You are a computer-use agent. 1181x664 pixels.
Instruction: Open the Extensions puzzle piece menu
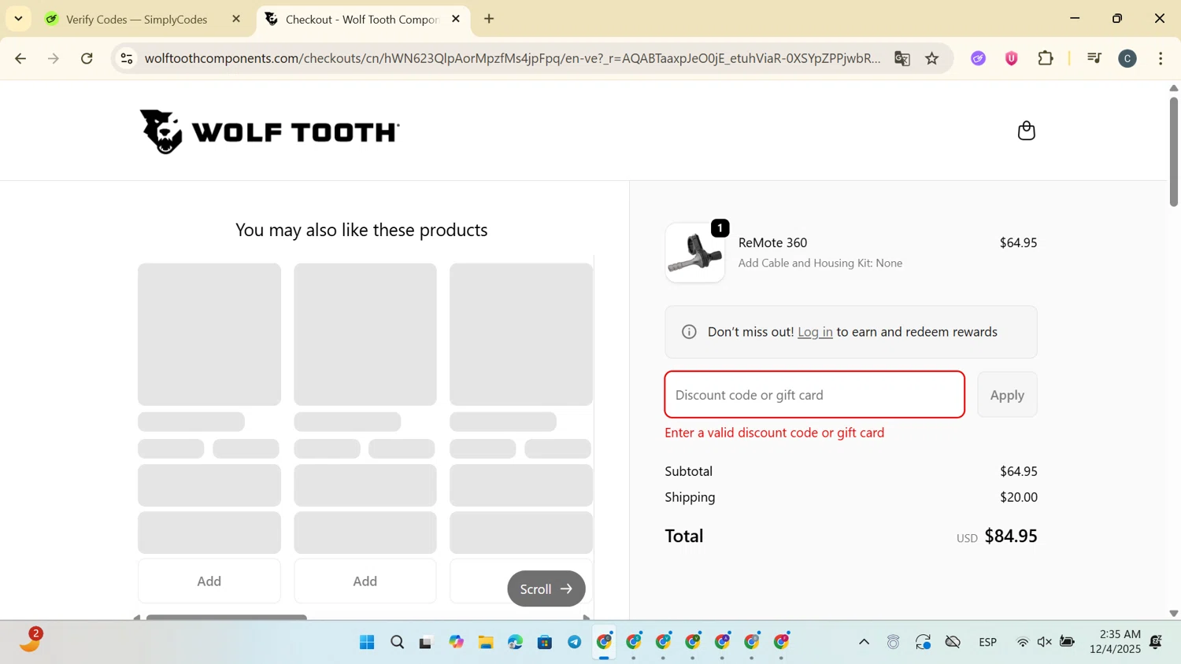coord(1046,58)
